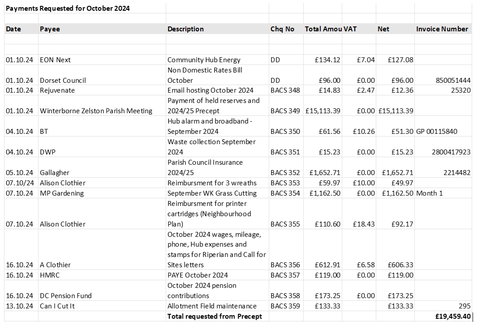
Task: Click the 'DC Pension Fund' payee cell
Action: pyautogui.click(x=65, y=296)
